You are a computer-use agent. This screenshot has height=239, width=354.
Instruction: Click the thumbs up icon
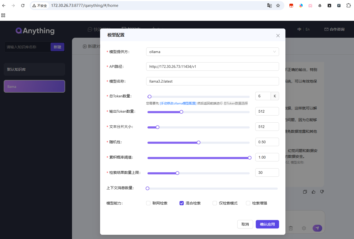[313, 192]
